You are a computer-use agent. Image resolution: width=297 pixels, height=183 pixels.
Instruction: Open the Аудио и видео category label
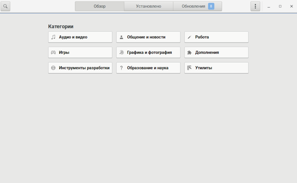tap(73, 37)
